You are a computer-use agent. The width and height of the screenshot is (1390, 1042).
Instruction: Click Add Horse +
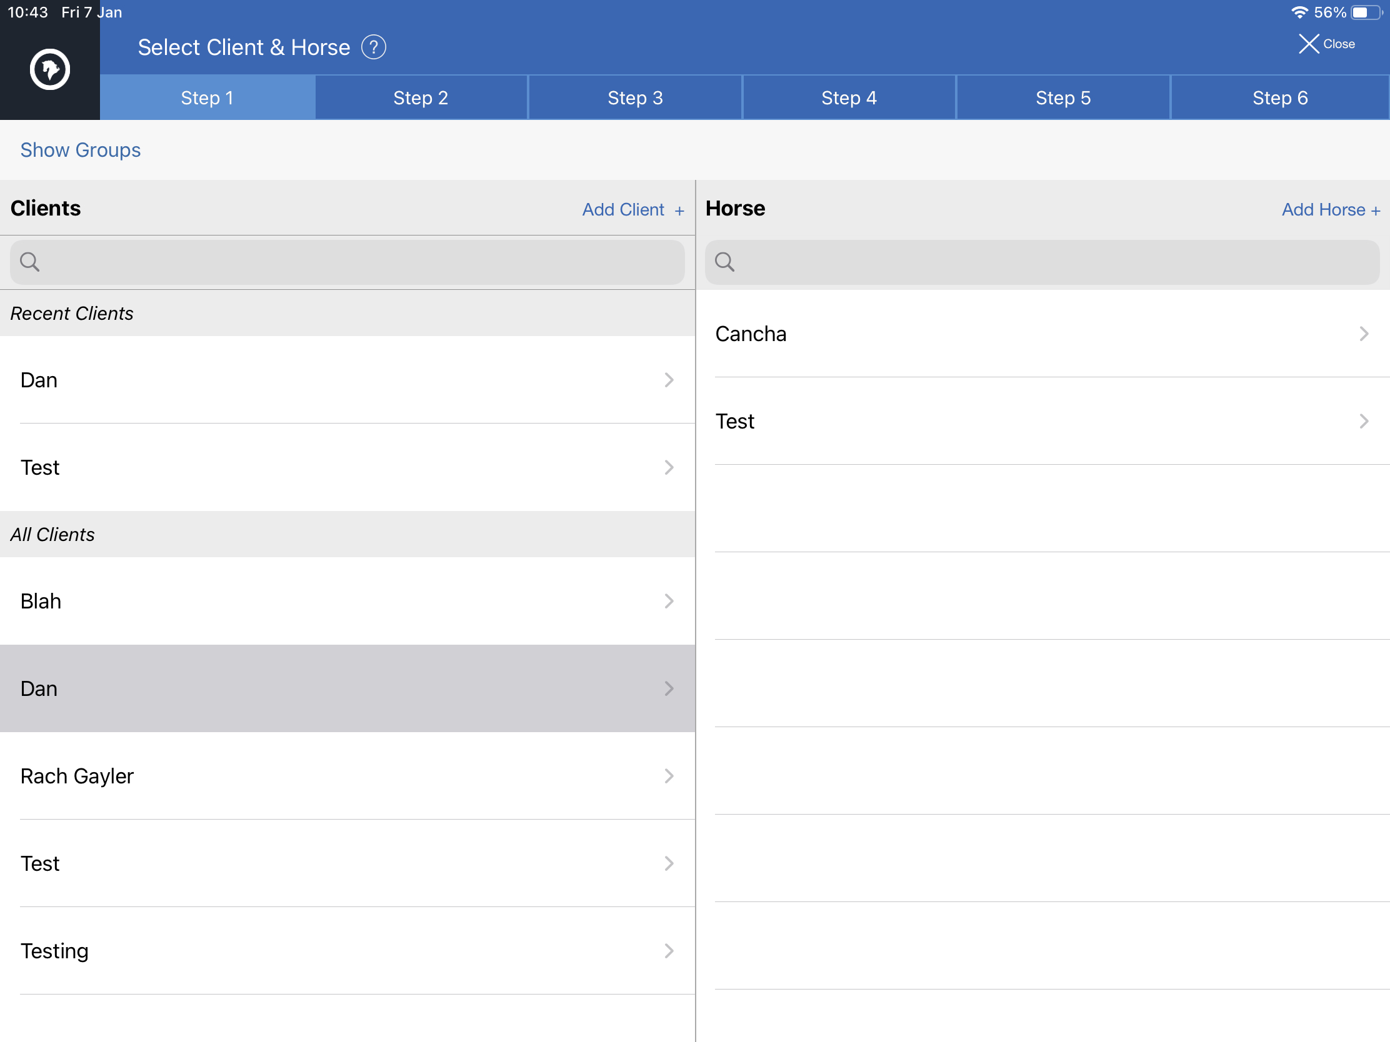click(x=1331, y=209)
